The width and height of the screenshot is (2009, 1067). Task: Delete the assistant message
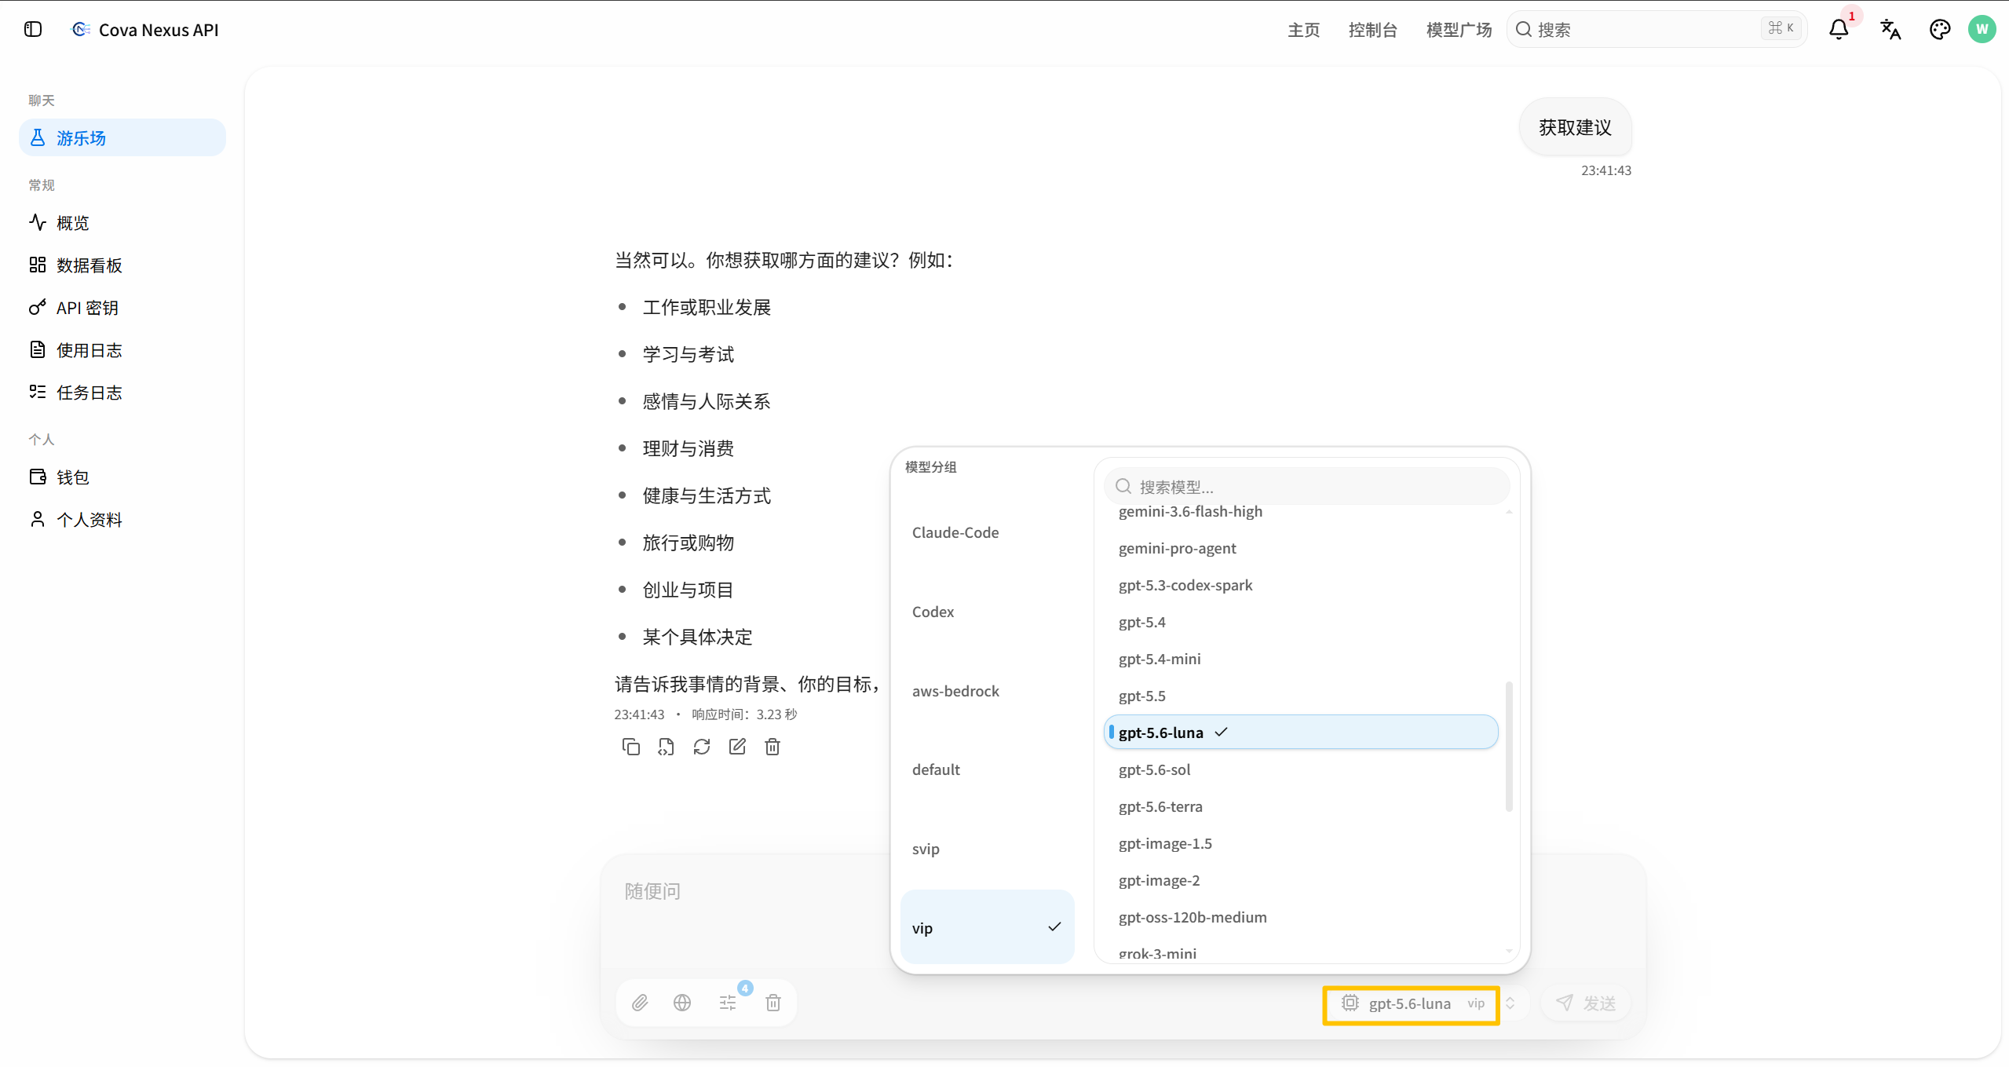[773, 747]
